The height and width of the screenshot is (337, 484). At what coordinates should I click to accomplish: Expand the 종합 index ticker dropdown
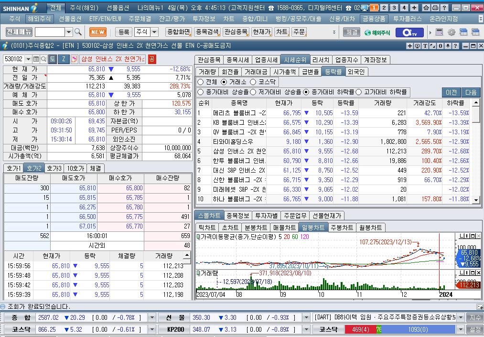point(152,317)
